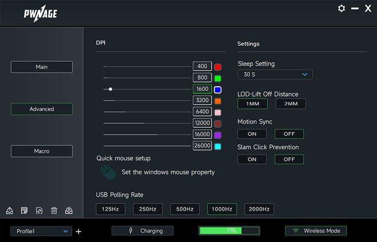Turn Motion Sync OFF
This screenshot has width=377, height=242.
coord(289,134)
